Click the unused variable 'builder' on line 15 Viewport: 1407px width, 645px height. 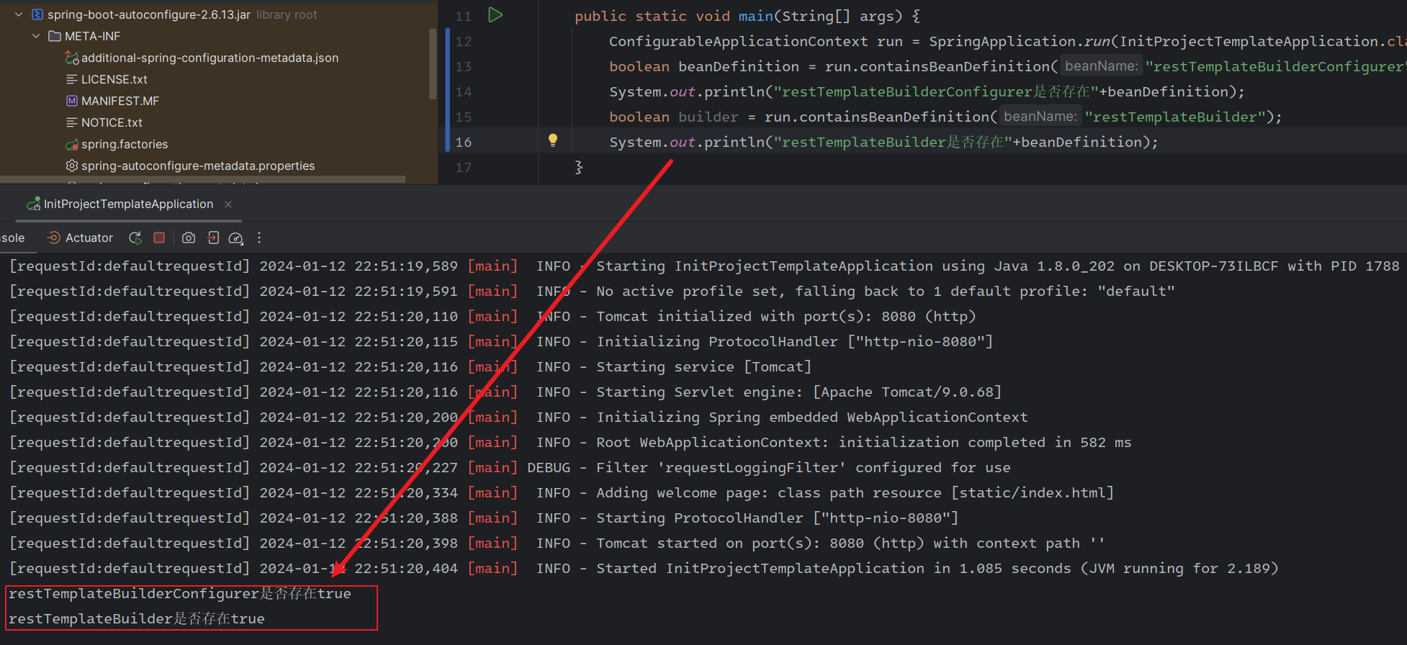pyautogui.click(x=708, y=117)
